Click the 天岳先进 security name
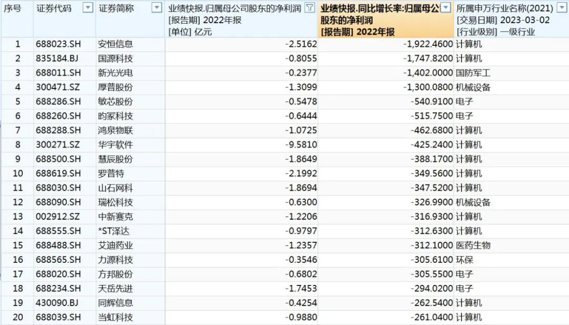Viewport: 569px width, 325px height. (115, 289)
